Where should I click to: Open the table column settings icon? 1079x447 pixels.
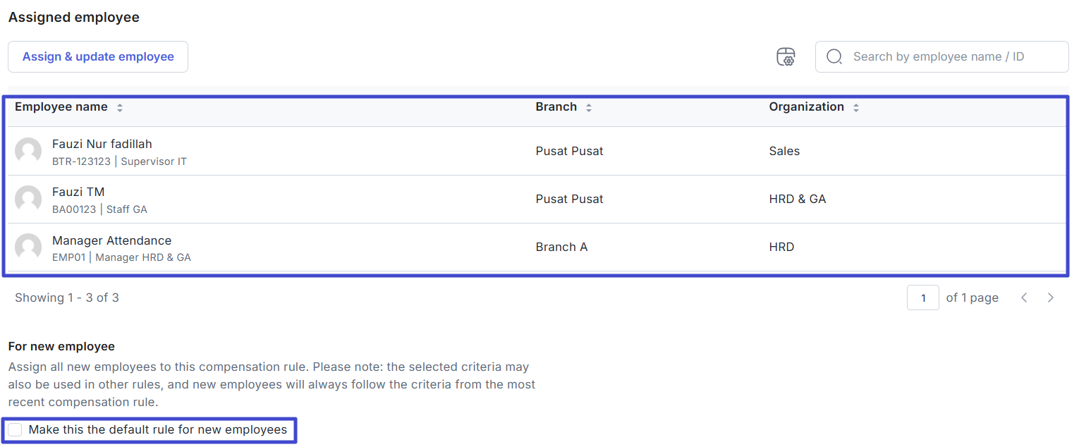coord(786,57)
